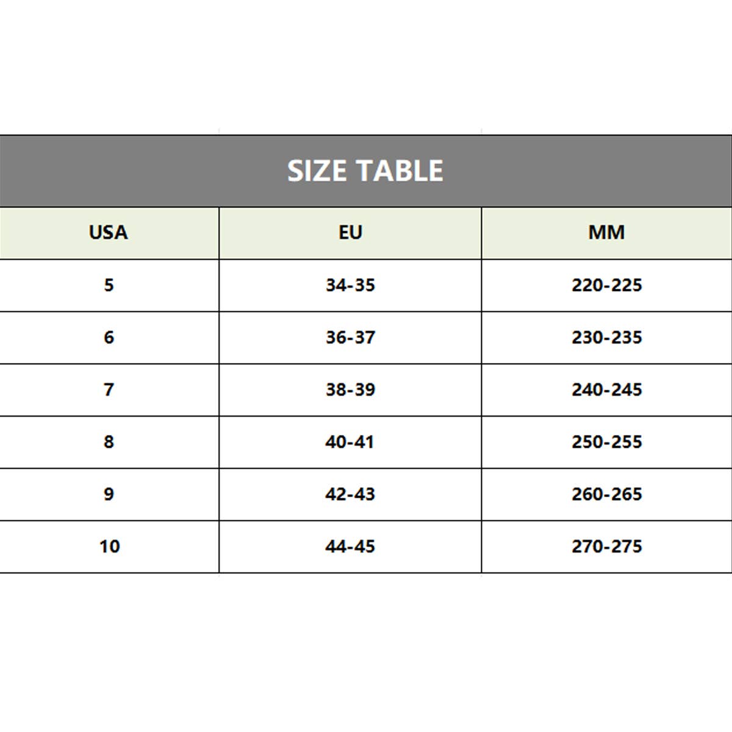Click the 250-255 MM cell

point(606,442)
